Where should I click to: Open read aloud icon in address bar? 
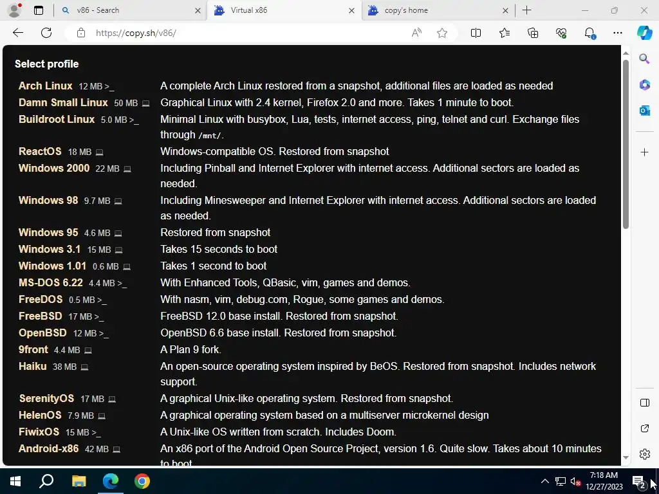tap(416, 33)
